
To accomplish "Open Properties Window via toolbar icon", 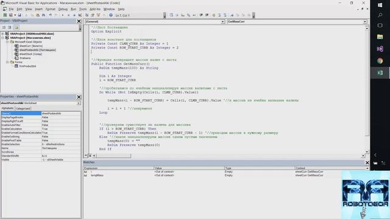I will coord(93,15).
